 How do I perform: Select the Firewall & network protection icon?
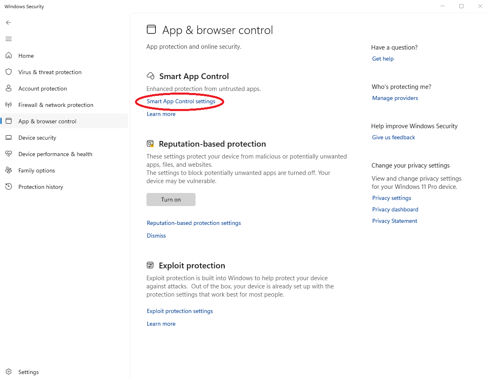click(x=9, y=105)
